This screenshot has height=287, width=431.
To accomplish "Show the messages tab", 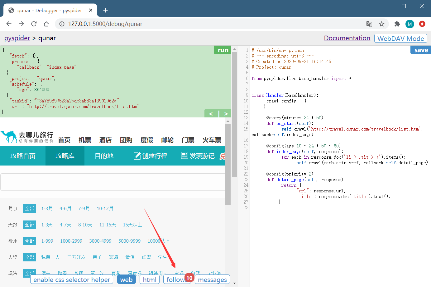I will (212, 280).
